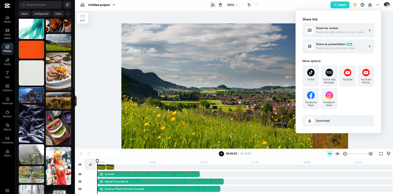Viewport: 393px width, 194px height.
Task: Open the Untitled project name dropdown
Action: tap(101, 5)
